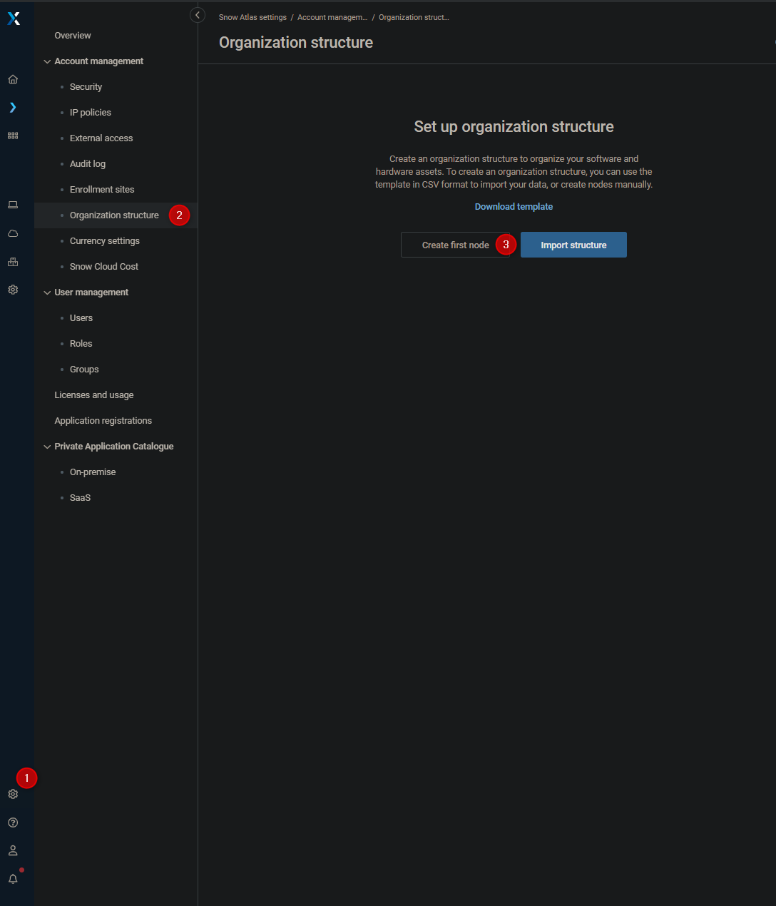Select Organization structure in the sidebar
776x906 pixels.
pos(114,215)
